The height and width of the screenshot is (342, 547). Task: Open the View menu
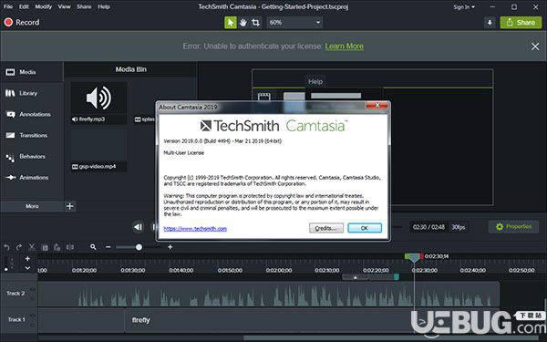[x=64, y=6]
